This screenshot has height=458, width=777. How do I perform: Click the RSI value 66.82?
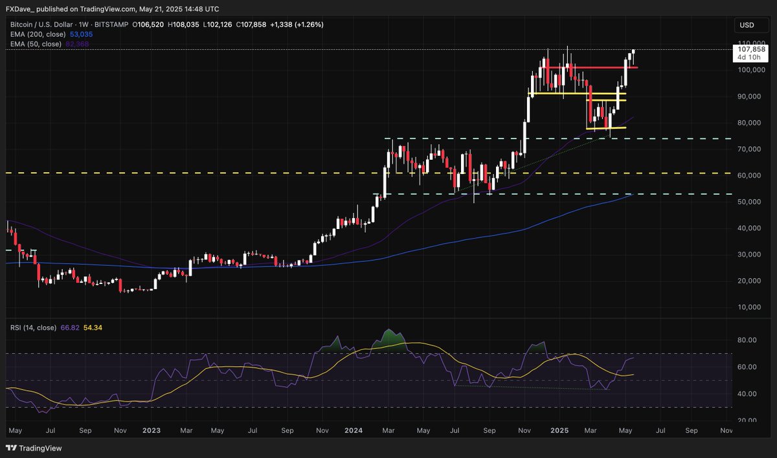pos(69,328)
